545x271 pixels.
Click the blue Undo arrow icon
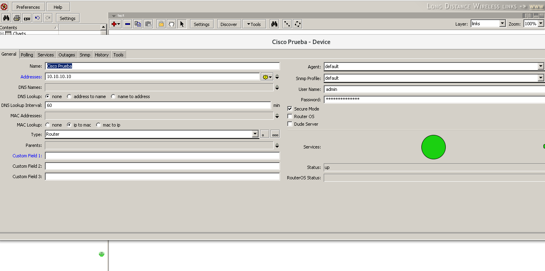37,18
